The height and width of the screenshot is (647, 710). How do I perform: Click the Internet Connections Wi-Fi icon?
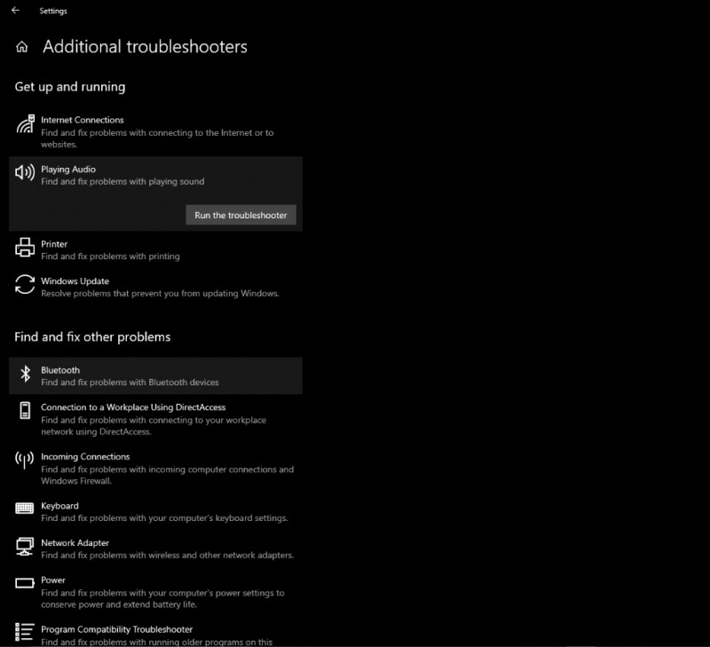pos(24,125)
